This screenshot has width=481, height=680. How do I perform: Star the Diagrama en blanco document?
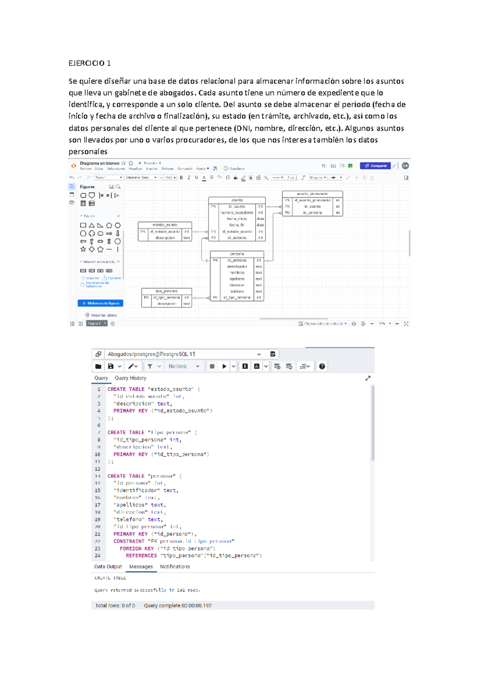point(124,163)
